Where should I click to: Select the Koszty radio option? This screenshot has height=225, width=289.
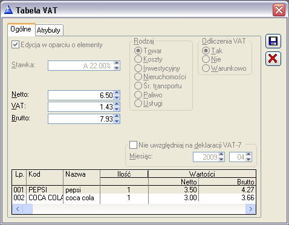coord(138,59)
